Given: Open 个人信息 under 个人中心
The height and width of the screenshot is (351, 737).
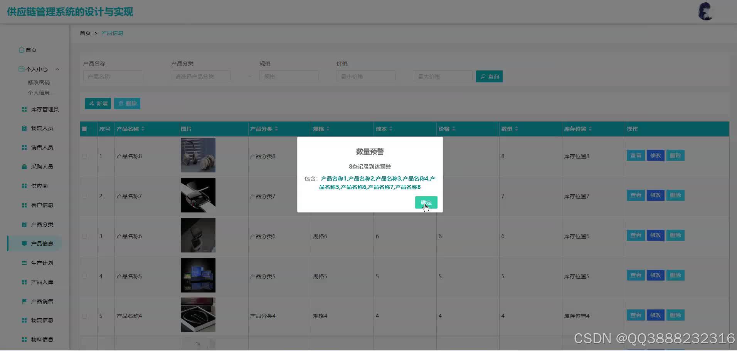Looking at the screenshot, I should [39, 93].
